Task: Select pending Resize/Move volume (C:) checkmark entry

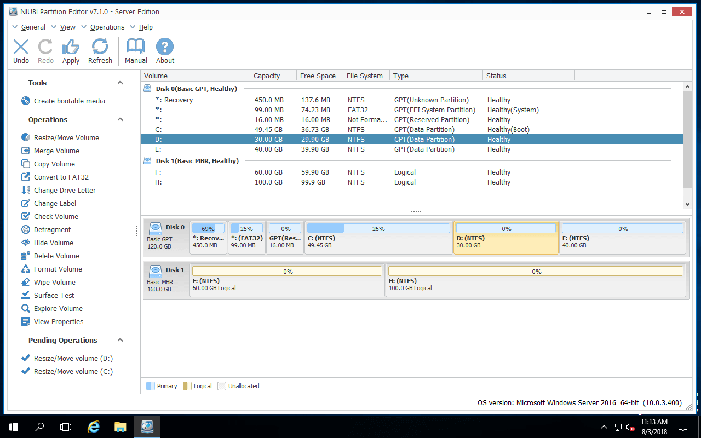Action: (67, 371)
